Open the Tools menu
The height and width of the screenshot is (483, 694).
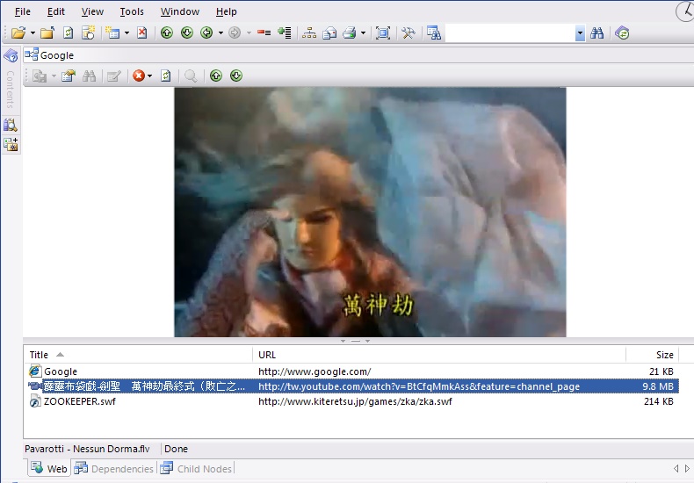click(x=132, y=11)
